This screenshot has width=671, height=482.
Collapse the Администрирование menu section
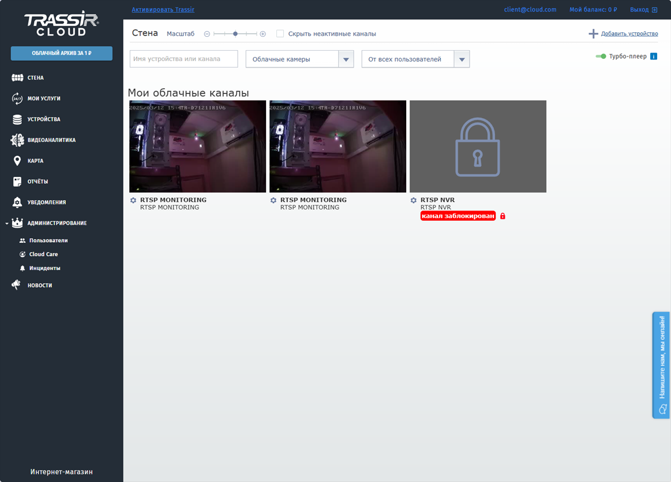point(6,223)
